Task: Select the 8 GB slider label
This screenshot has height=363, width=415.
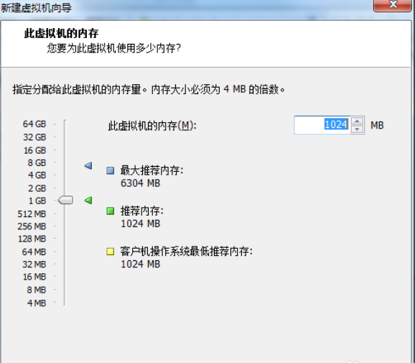Action: [x=37, y=162]
